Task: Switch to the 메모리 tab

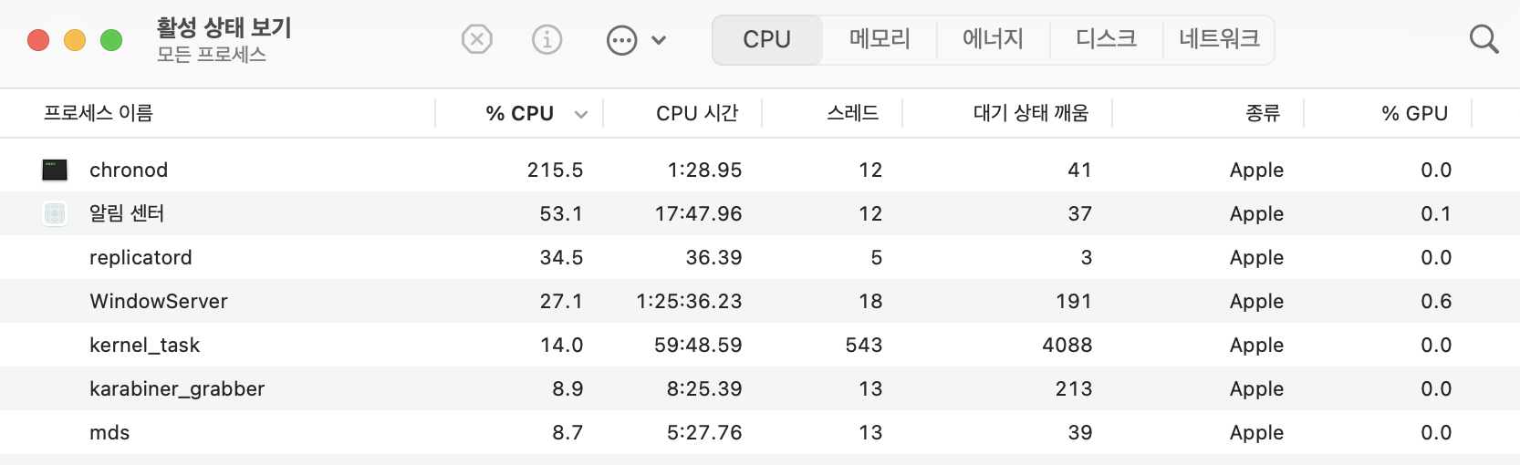Action: pyautogui.click(x=880, y=39)
